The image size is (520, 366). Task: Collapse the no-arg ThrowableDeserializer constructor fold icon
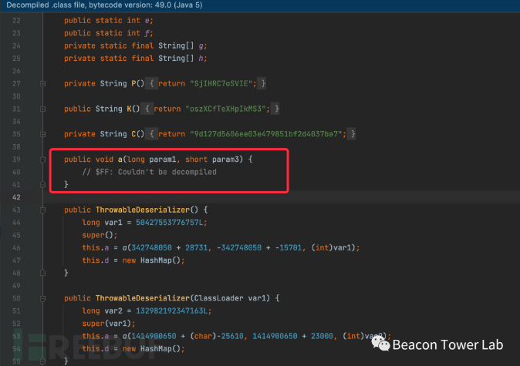44,210
